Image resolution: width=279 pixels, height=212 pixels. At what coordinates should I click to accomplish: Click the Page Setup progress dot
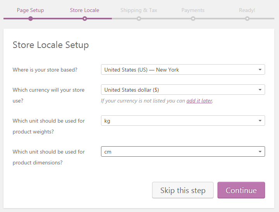coord(31,19)
